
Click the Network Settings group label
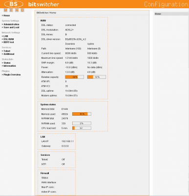(11, 32)
